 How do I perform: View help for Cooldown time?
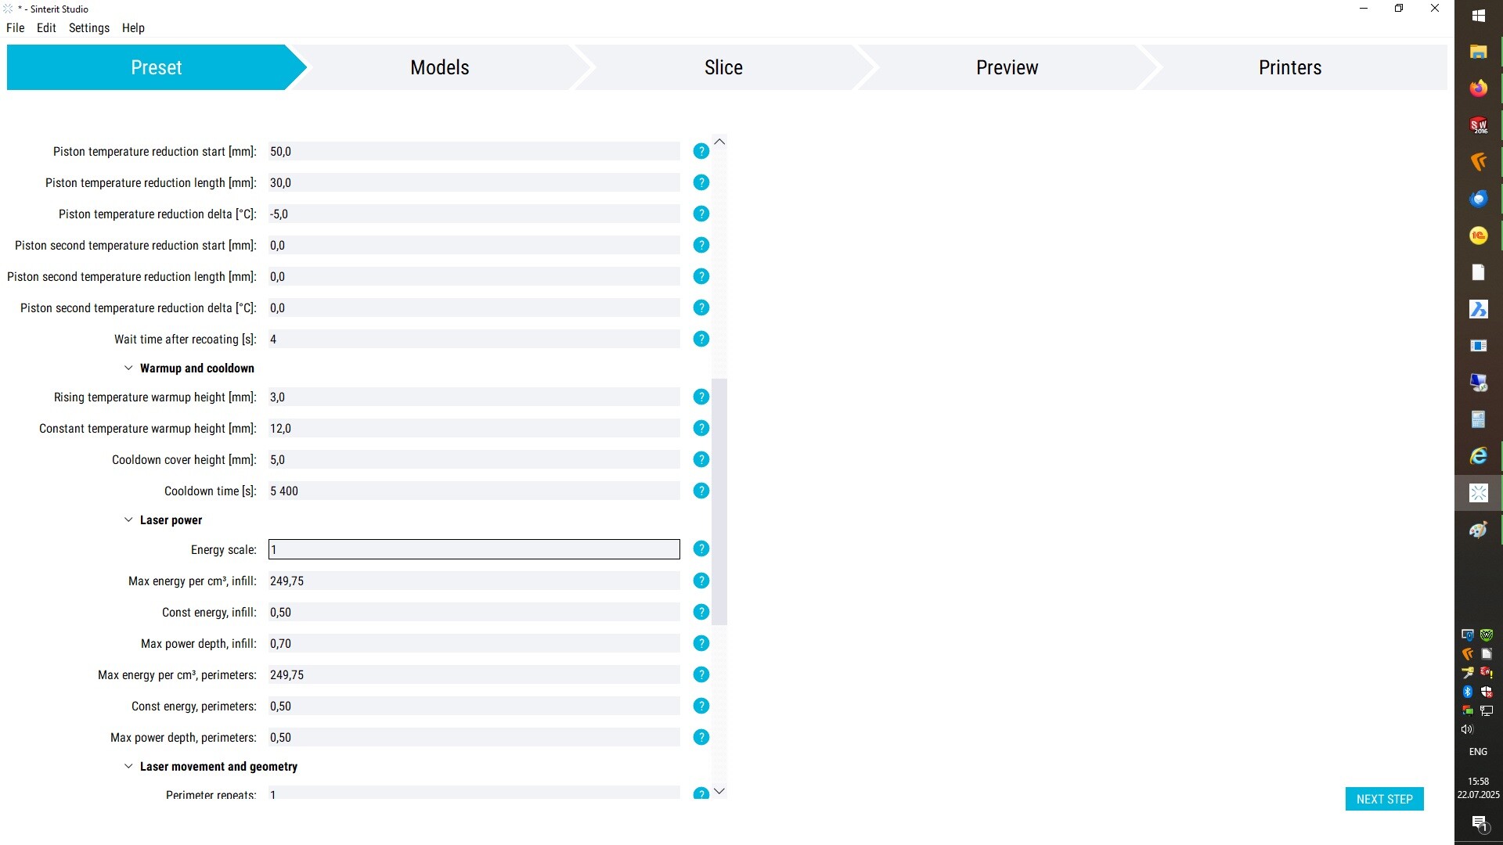701,491
